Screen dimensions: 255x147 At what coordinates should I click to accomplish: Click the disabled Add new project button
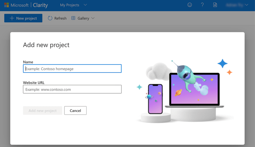pyautogui.click(x=43, y=111)
